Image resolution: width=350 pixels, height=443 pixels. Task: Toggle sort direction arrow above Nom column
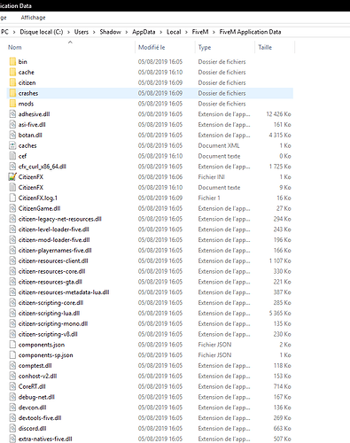tap(70, 43)
